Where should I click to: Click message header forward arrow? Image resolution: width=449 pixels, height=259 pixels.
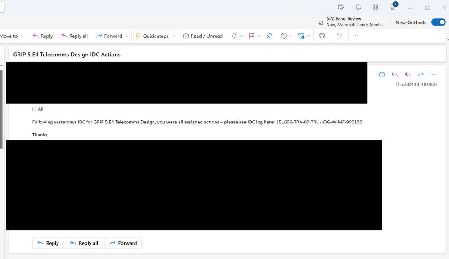tap(420, 75)
